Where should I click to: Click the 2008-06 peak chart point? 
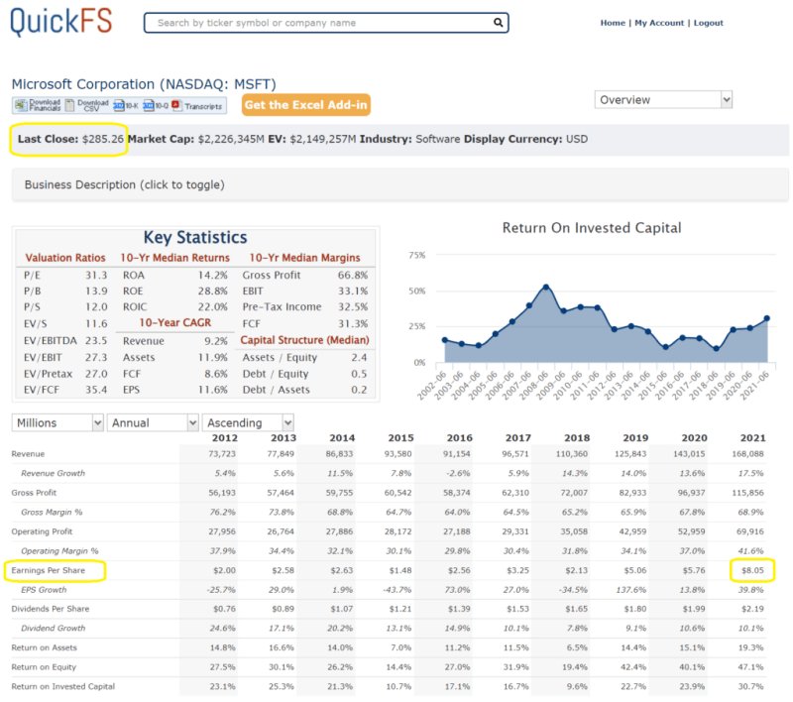coord(546,288)
